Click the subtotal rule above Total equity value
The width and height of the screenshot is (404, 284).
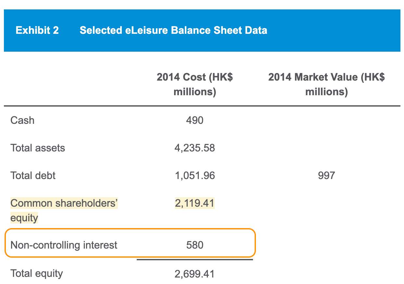pos(195,260)
